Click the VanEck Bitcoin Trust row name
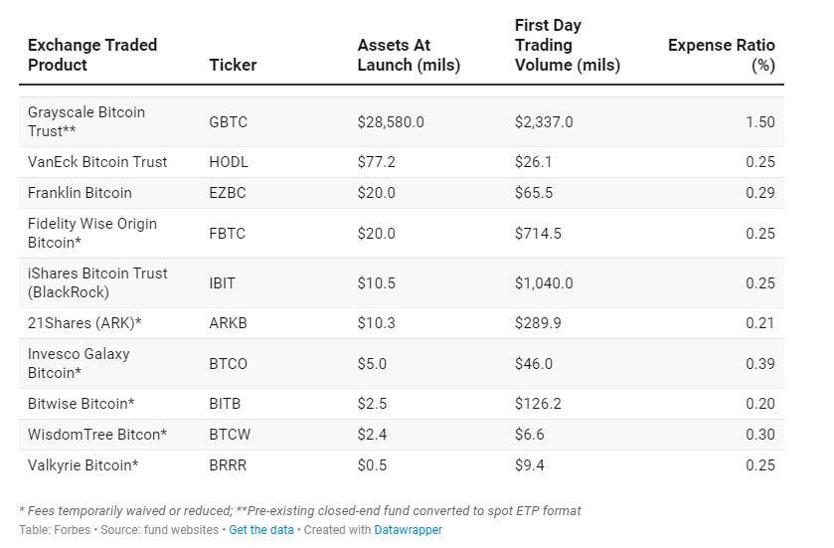The height and width of the screenshot is (548, 834). (x=97, y=162)
